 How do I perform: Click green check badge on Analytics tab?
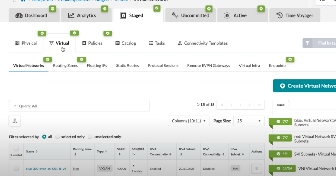point(105,9)
